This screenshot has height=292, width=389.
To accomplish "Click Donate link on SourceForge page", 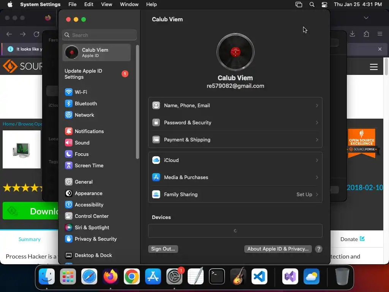I will [352, 239].
